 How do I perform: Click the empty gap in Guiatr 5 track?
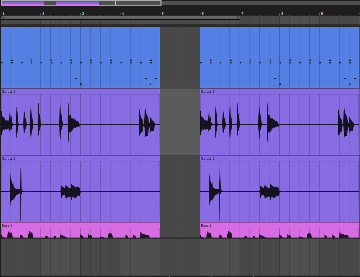[x=180, y=122]
